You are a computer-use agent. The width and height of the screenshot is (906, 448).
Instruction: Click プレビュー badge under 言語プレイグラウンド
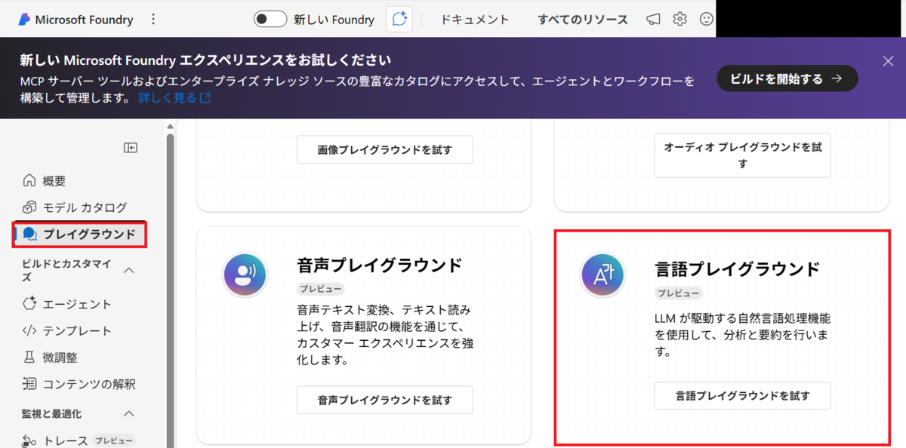[678, 293]
